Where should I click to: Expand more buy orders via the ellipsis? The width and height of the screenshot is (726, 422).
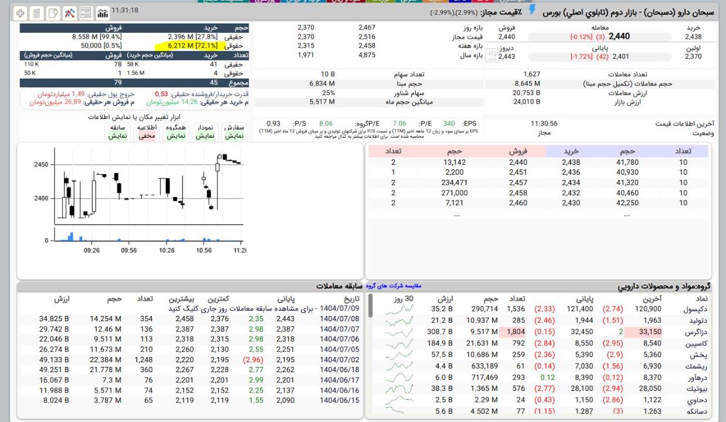[627, 215]
